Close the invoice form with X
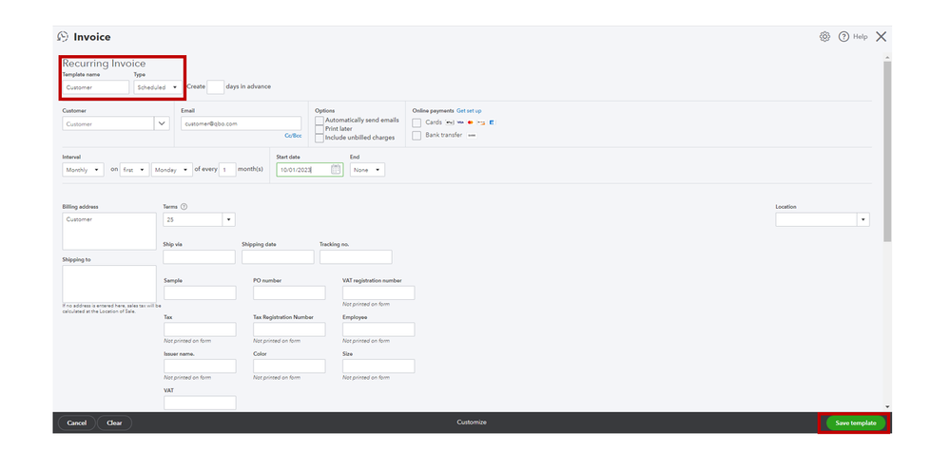950x450 pixels. tap(881, 37)
